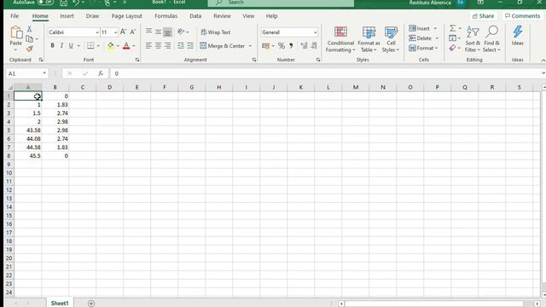Open the File menu
Image resolution: width=546 pixels, height=307 pixels.
[15, 16]
